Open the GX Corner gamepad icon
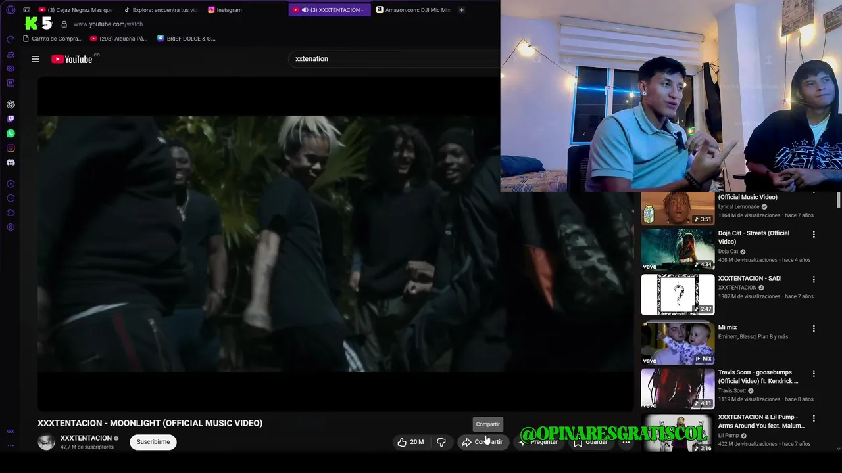Image resolution: width=842 pixels, height=473 pixels. click(x=26, y=10)
